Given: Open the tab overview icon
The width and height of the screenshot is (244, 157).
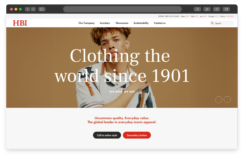Looking at the screenshot, I should [x=226, y=9].
